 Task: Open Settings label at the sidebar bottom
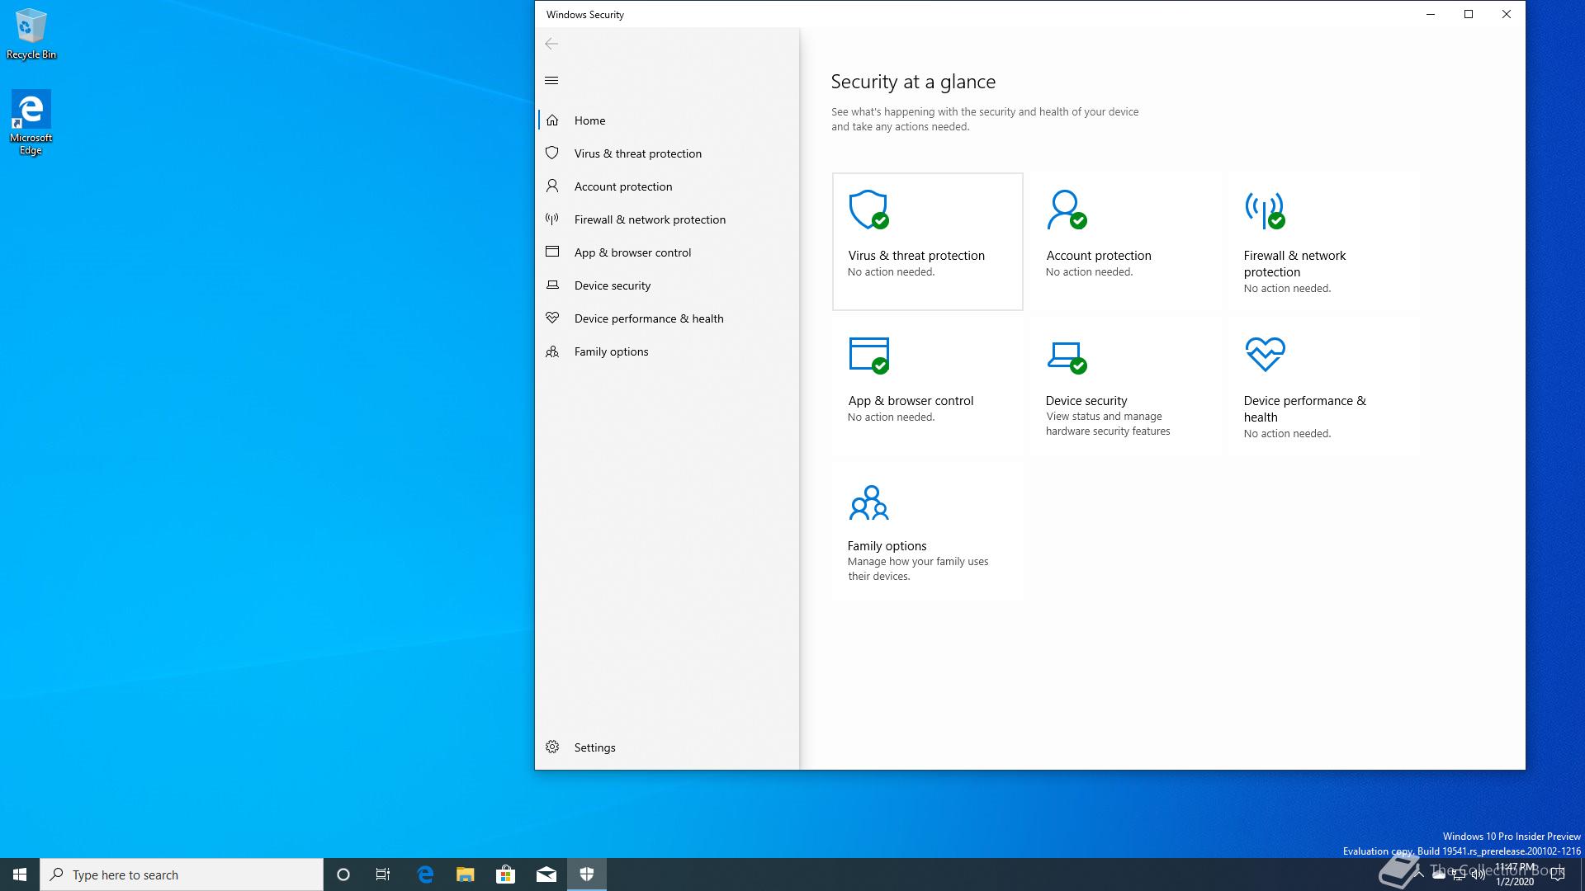(x=594, y=747)
